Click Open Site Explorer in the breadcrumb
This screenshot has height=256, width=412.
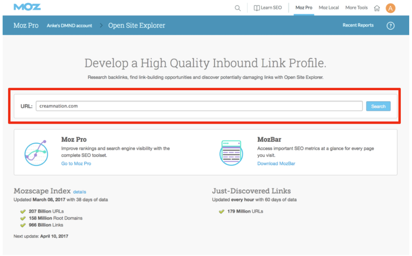click(x=136, y=26)
